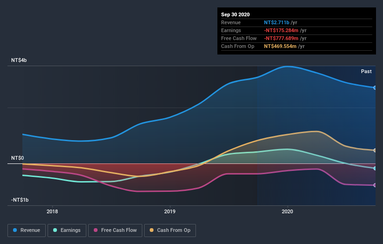
Task: Select the Revenue line endpoint marker
Action: coord(375,88)
